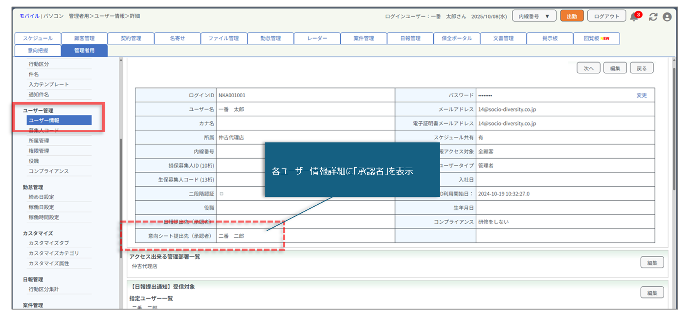The height and width of the screenshot is (319, 692).
Task: Click the モバイル link at top left
Action: point(29,16)
